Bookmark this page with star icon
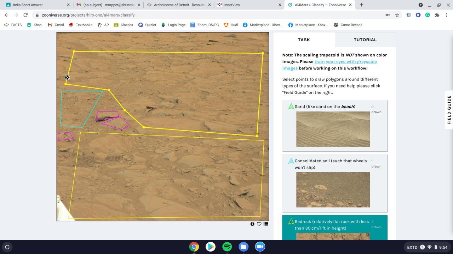The width and height of the screenshot is (453, 254). pos(397,15)
